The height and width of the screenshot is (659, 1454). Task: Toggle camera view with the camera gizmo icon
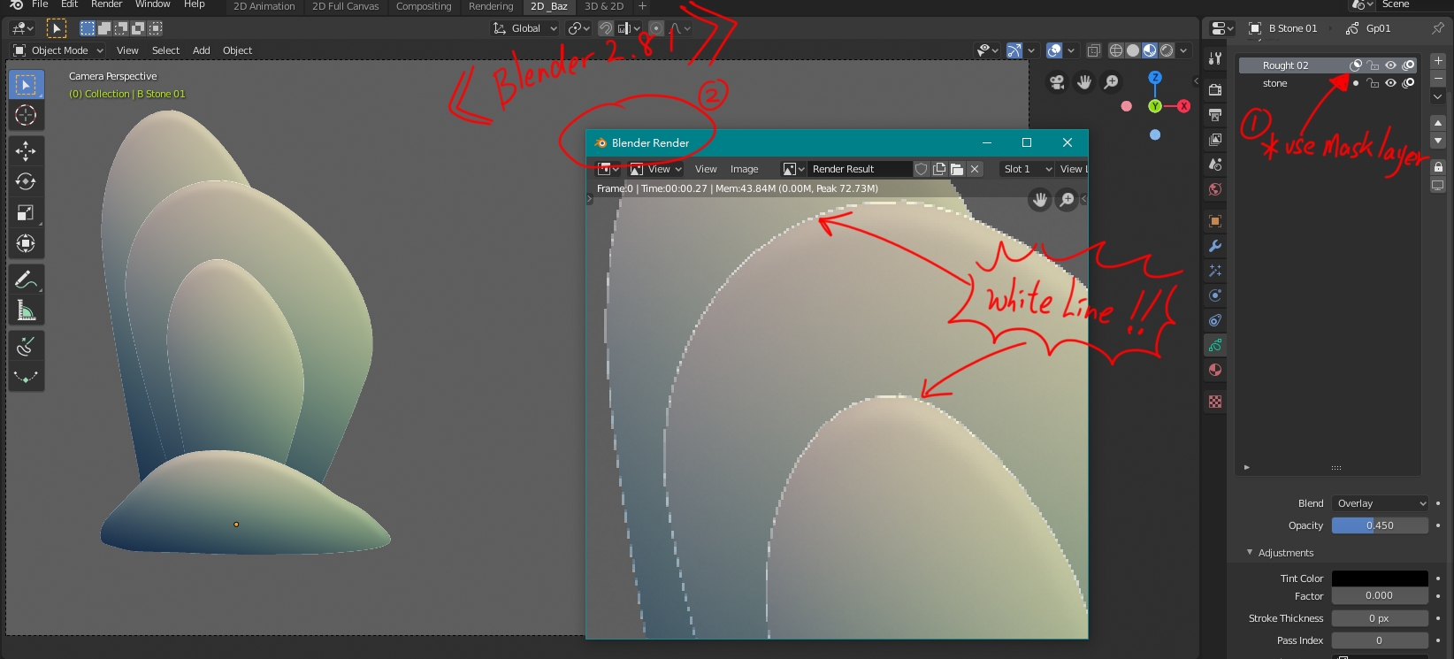click(1057, 82)
